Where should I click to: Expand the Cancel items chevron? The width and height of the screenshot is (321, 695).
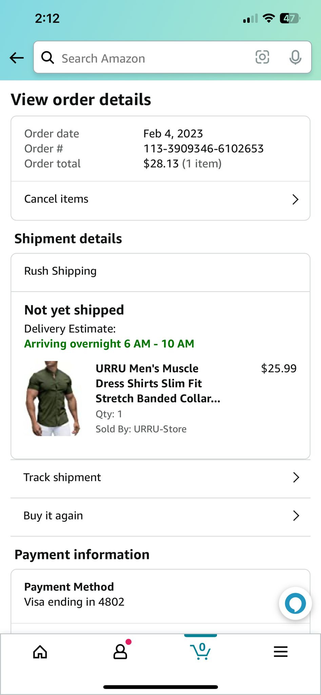click(x=295, y=199)
